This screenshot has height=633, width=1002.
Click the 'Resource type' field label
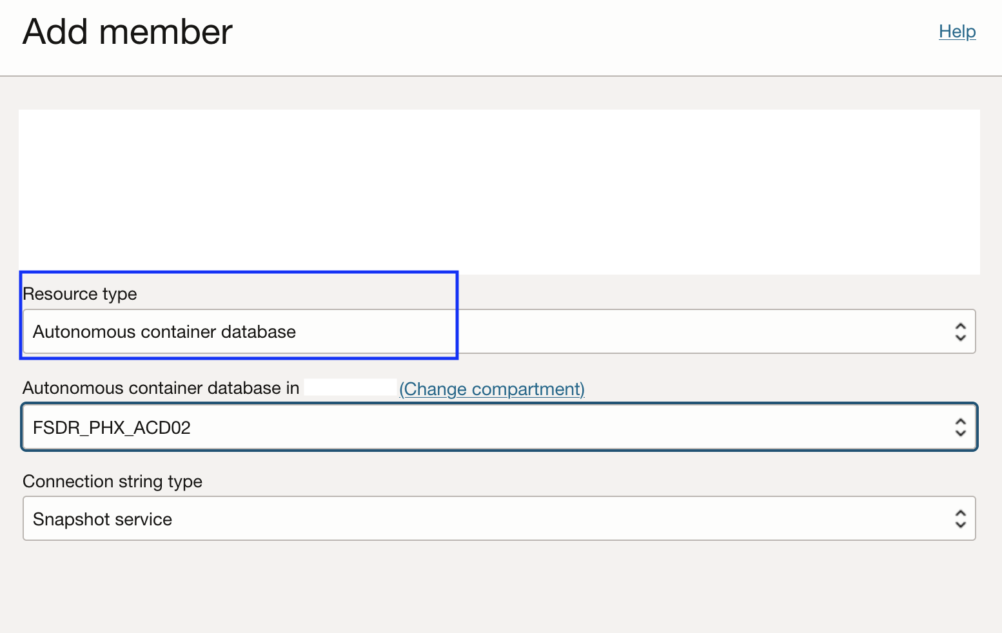tap(80, 294)
